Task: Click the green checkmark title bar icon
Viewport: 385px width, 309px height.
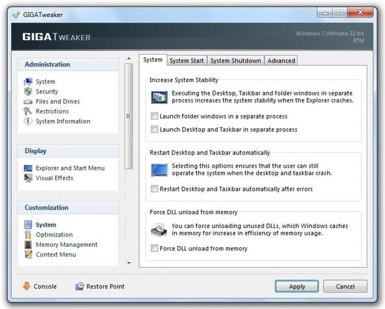Action: [16, 15]
